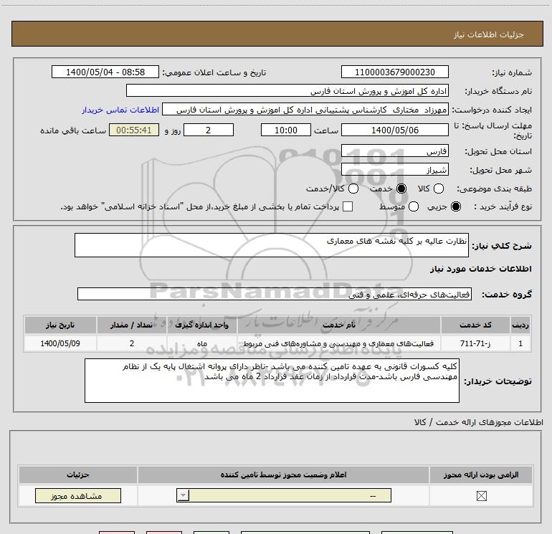Screen dimensions: 552x534
Task: Click the general need description text area
Action: 272,245
